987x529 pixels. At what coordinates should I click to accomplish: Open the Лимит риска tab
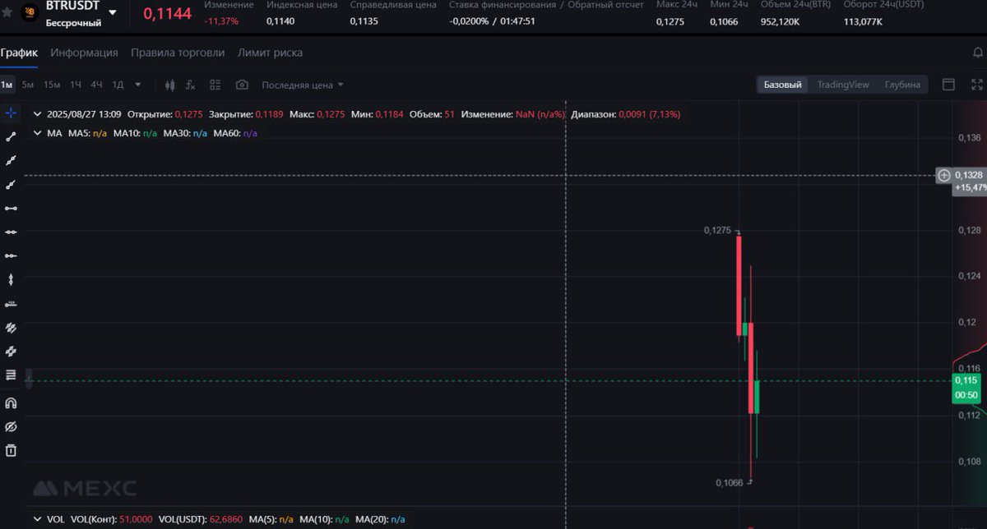click(x=271, y=52)
